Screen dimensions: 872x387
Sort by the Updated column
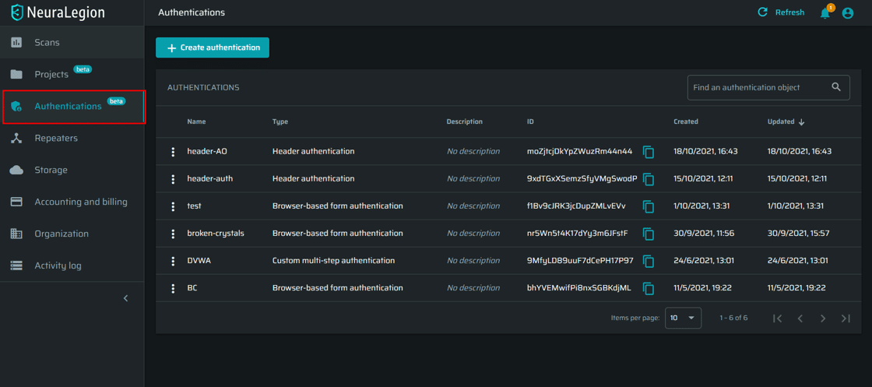click(786, 121)
